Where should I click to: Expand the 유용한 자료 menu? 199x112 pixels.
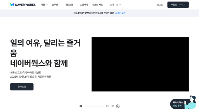[98, 5]
